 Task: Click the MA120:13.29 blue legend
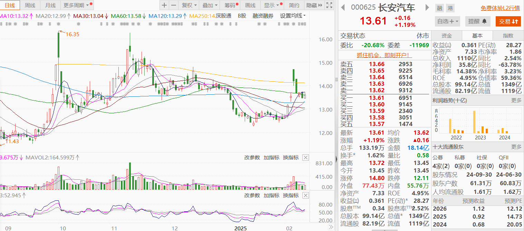click(x=167, y=16)
